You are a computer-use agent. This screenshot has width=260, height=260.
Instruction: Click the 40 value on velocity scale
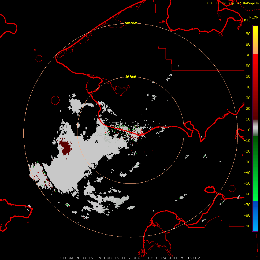pyautogui.click(x=248, y=87)
